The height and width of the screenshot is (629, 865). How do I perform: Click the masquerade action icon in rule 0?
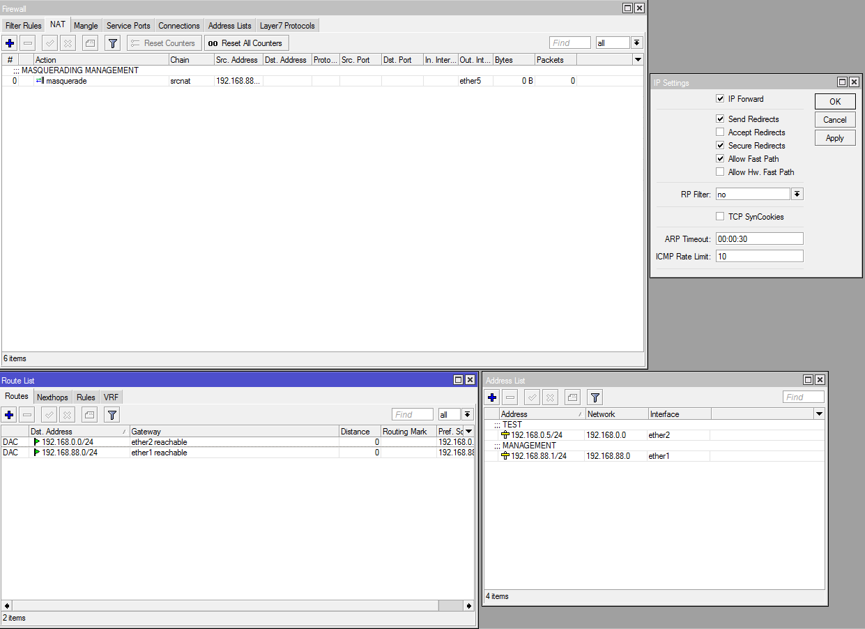pyautogui.click(x=40, y=81)
